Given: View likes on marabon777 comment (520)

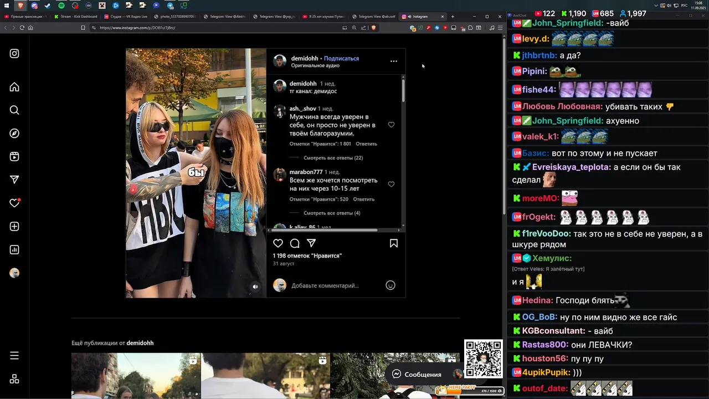Looking at the screenshot, I should click(x=319, y=199).
